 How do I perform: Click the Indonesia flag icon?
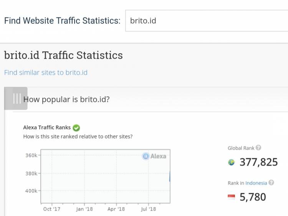coord(231,197)
